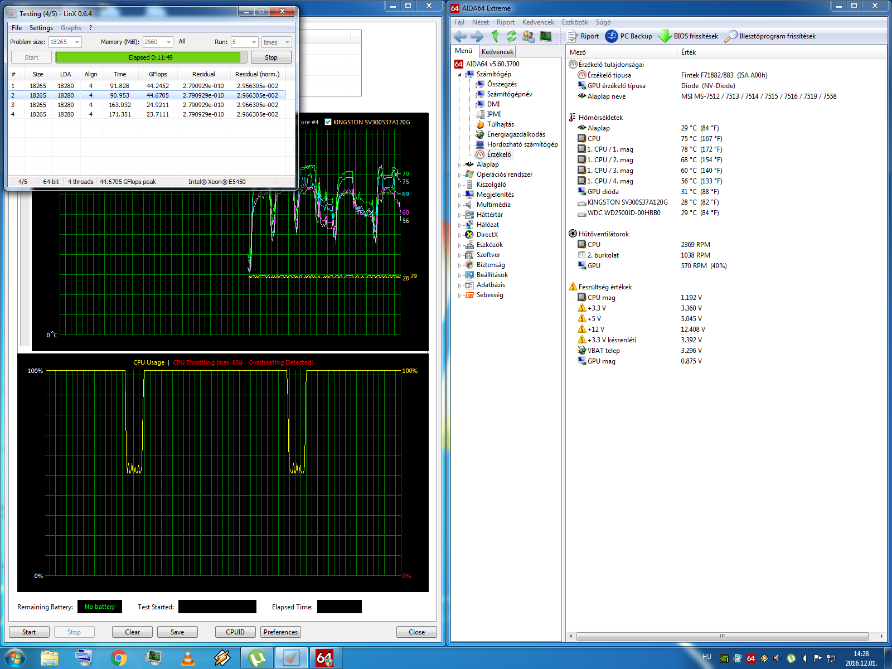Switch to AIDA64 taskbar button
The width and height of the screenshot is (892, 669).
[x=325, y=658]
